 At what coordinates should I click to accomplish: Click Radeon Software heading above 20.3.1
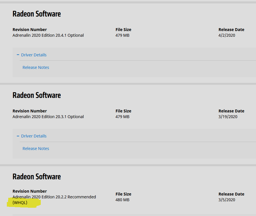(x=36, y=95)
